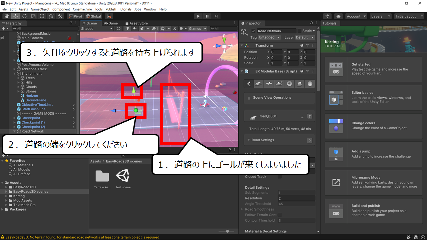The height and width of the screenshot is (240, 427).
Task: Switch to the Asset Store tab
Action: pyautogui.click(x=136, y=23)
